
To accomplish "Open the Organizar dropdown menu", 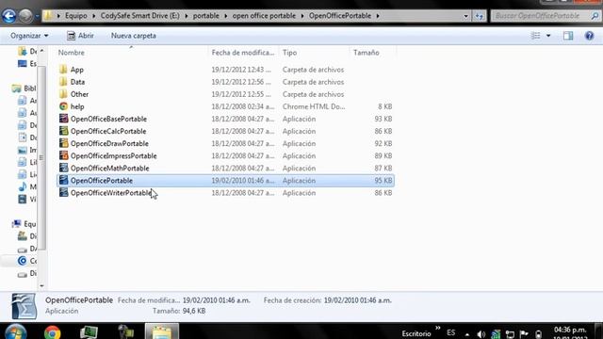I will coord(29,36).
